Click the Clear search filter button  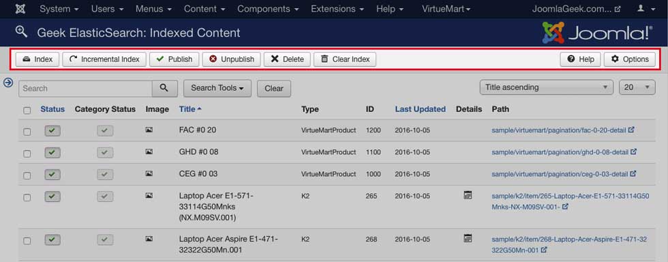click(274, 88)
